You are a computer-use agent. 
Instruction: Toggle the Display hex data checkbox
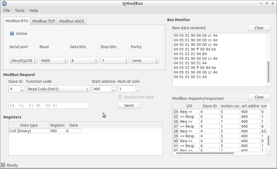[120, 97]
